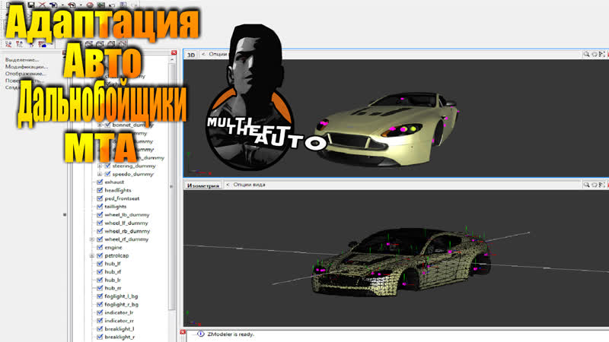Expand the bonnet_dummy tree node
The image size is (609, 342).
tap(100, 125)
